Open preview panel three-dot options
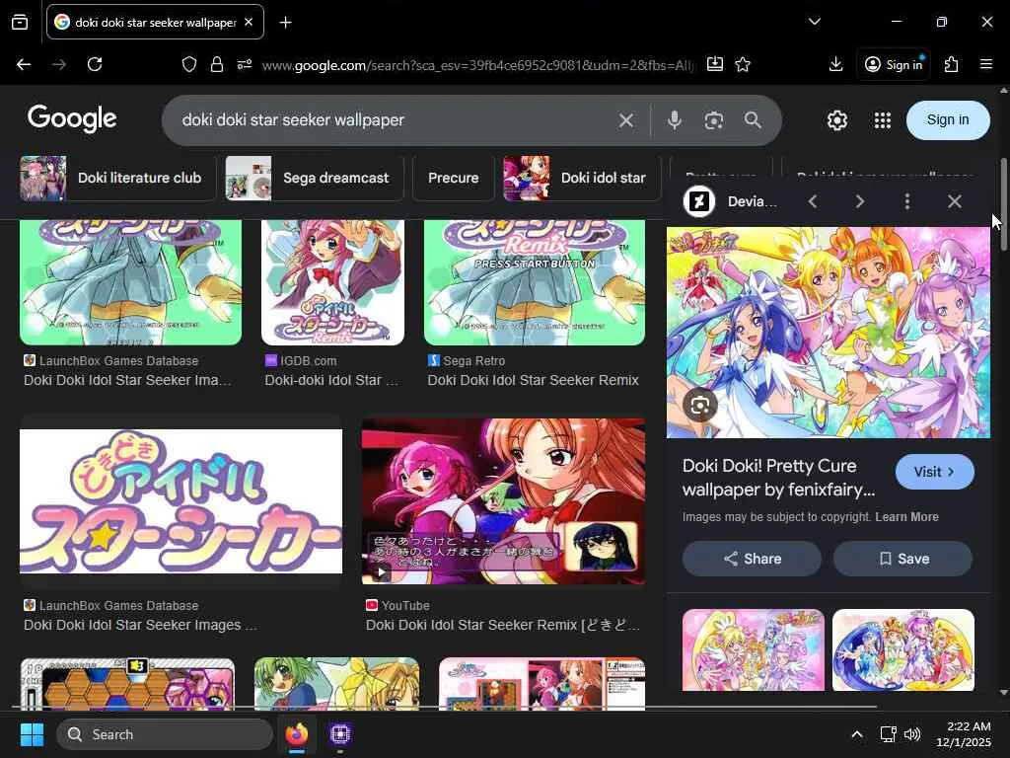1010x758 pixels. [907, 201]
